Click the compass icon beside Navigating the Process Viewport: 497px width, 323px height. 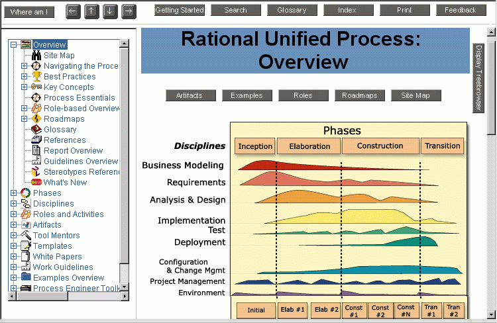36,66
